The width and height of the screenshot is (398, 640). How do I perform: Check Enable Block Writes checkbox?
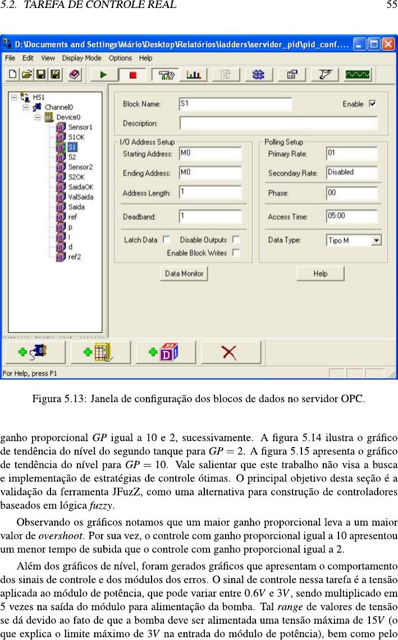tap(236, 253)
